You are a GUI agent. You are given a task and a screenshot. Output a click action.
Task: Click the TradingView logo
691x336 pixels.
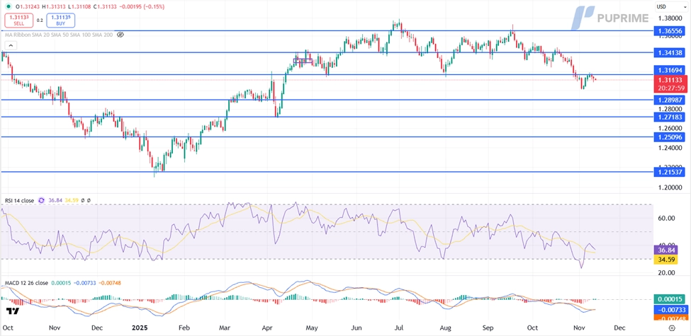[x=13, y=311]
